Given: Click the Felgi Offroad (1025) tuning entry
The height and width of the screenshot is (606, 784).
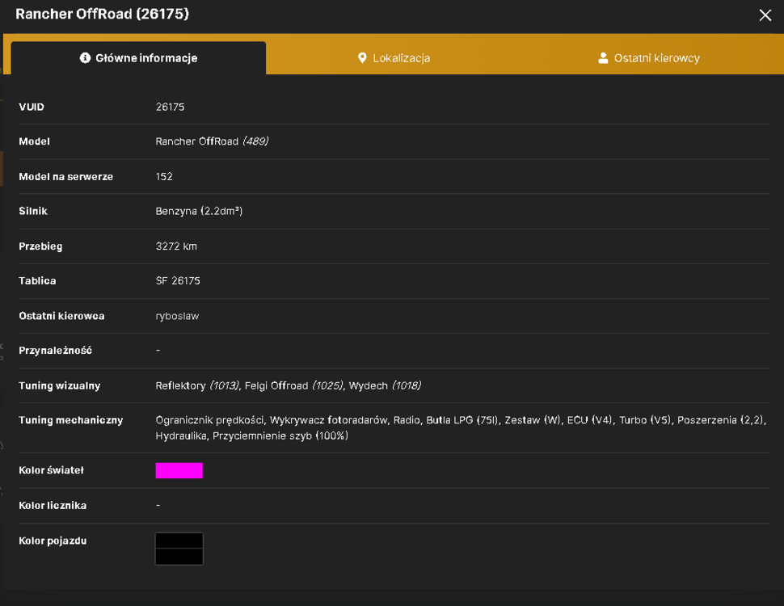Looking at the screenshot, I should click(294, 385).
